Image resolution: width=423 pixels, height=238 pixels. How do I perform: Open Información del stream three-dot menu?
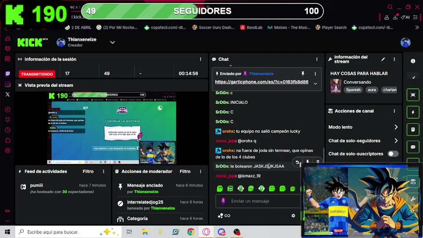[x=394, y=59]
